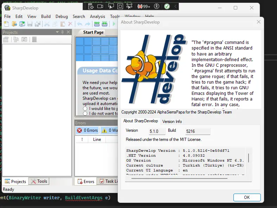Click the video camera debug toolbar icon

pos(100,7)
